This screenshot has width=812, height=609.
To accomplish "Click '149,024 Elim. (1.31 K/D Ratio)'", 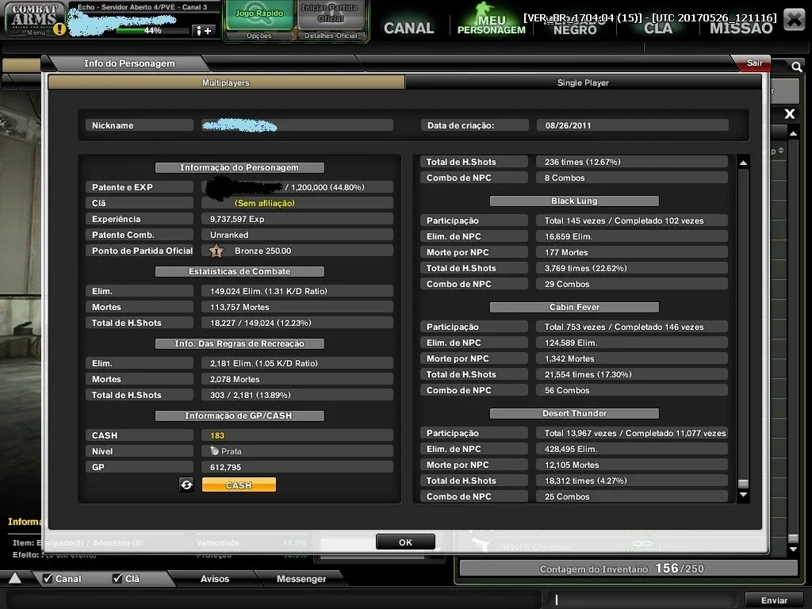I will [268, 291].
